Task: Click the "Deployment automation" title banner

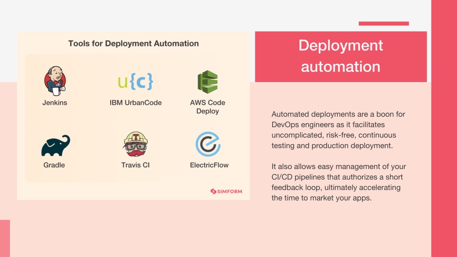Action: click(x=341, y=57)
